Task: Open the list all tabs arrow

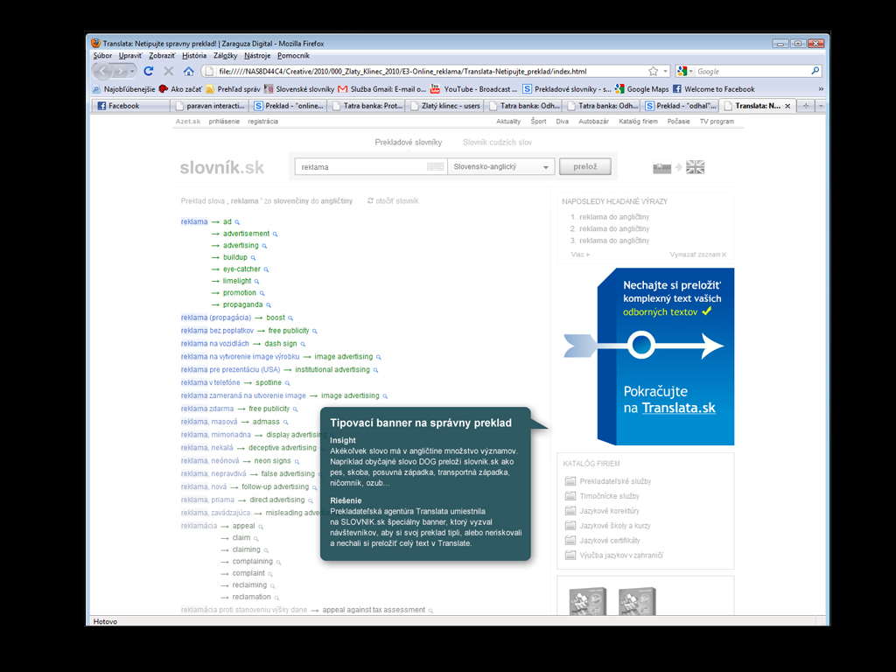Action: pyautogui.click(x=821, y=106)
